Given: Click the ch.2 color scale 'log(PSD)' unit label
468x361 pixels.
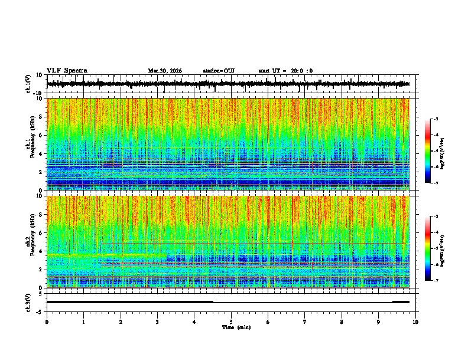Looking at the screenshot, I should (x=443, y=251).
